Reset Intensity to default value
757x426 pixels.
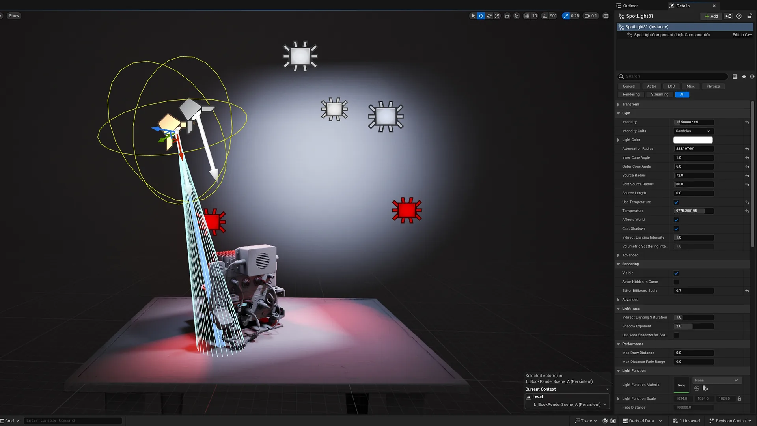click(747, 122)
